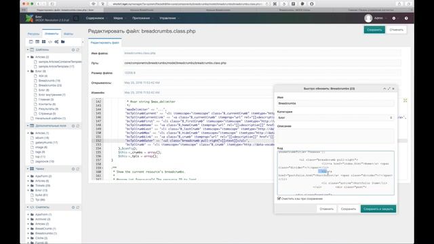434x244 pixels.
Task: Click the new snippet code icon in toolbar
Action: (x=50, y=42)
